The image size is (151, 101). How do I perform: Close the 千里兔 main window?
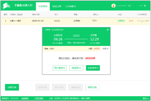pyautogui.click(x=145, y=6)
